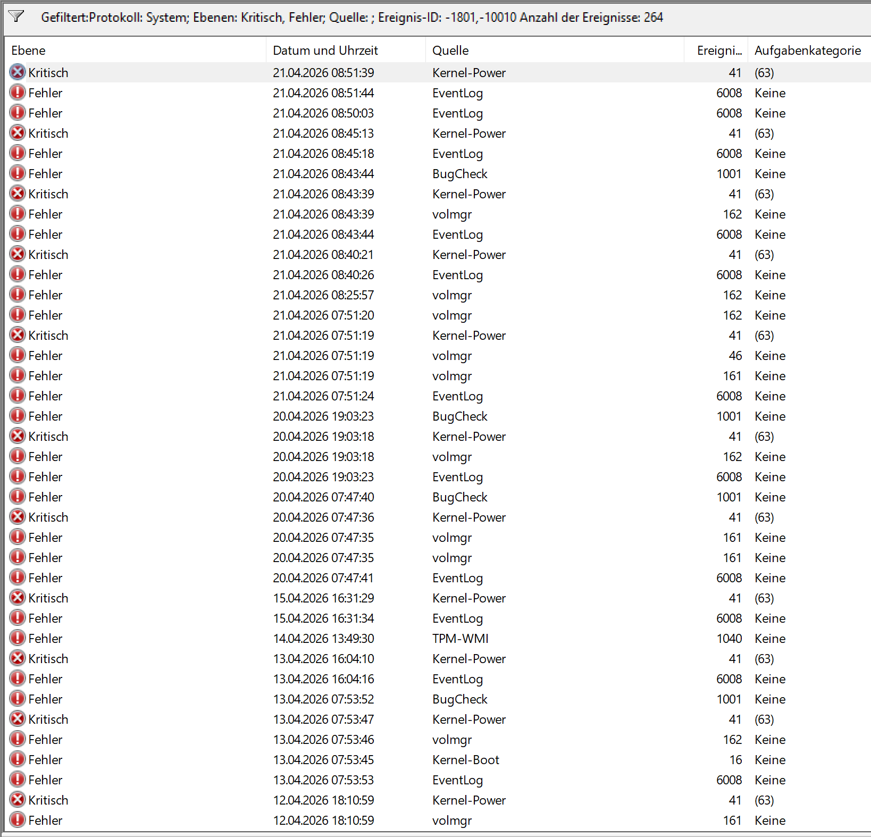Sort by the Ereignis-ID column header

pos(716,51)
